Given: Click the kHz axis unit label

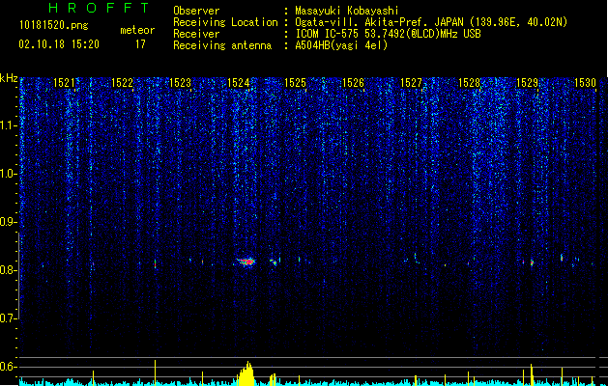Looking at the screenshot, I should [x=9, y=78].
